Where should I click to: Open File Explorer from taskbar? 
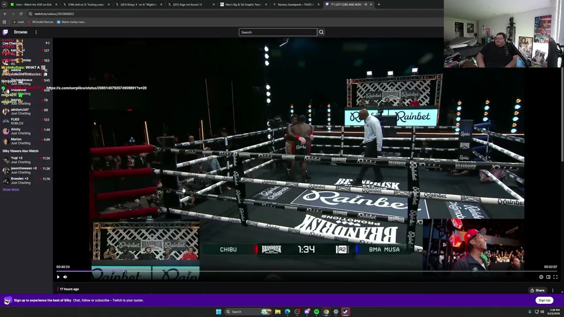(x=278, y=312)
